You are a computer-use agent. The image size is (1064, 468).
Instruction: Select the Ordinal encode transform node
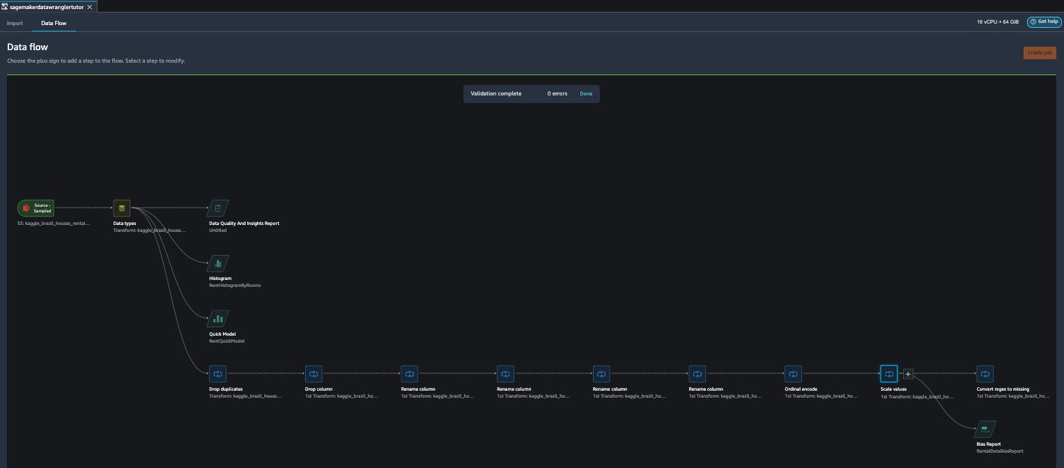tap(793, 374)
